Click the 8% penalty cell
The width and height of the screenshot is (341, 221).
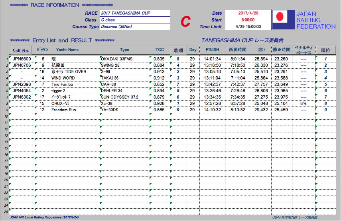click(x=304, y=103)
